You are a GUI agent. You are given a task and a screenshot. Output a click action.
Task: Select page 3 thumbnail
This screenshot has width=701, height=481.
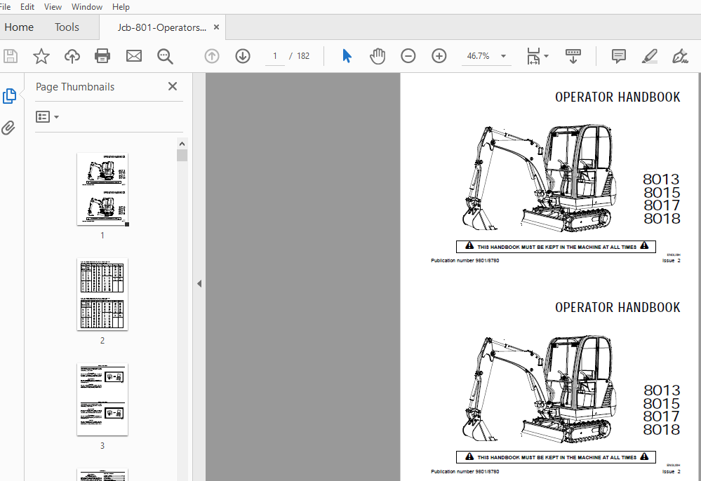click(x=102, y=399)
